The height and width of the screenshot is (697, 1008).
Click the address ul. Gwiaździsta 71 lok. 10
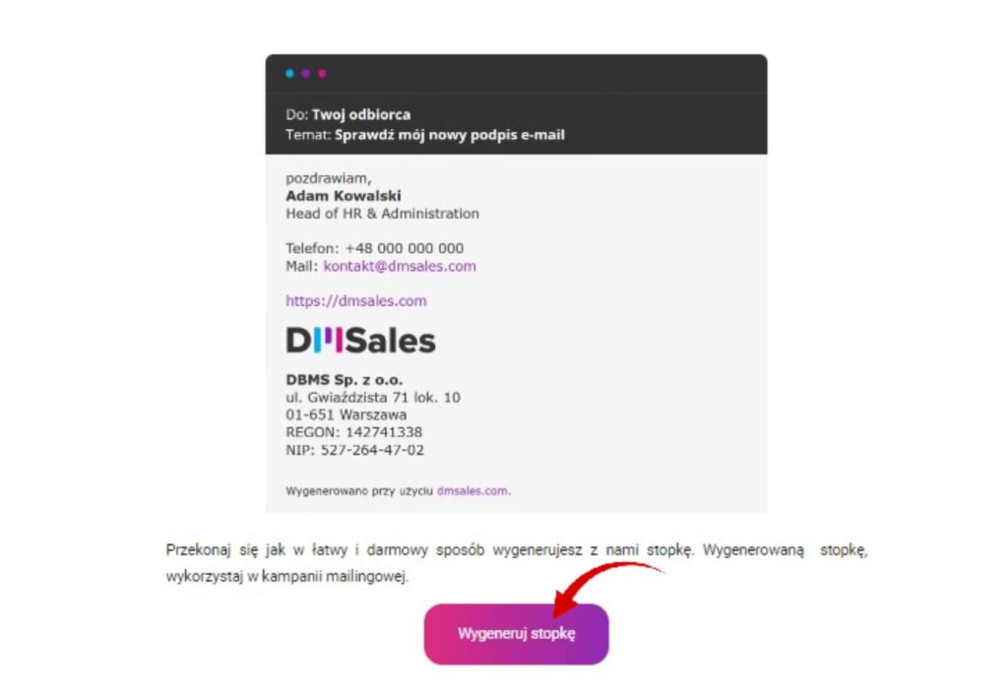pos(373,398)
